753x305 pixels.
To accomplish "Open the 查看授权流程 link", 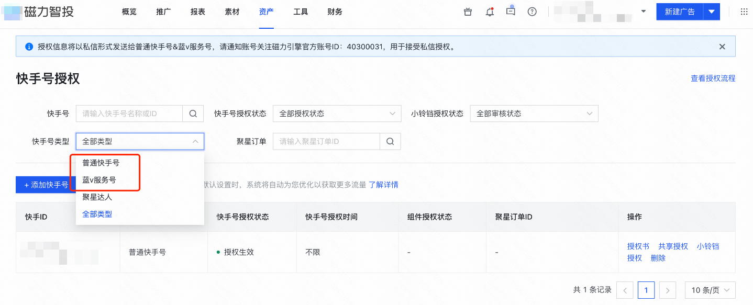I will tap(713, 78).
